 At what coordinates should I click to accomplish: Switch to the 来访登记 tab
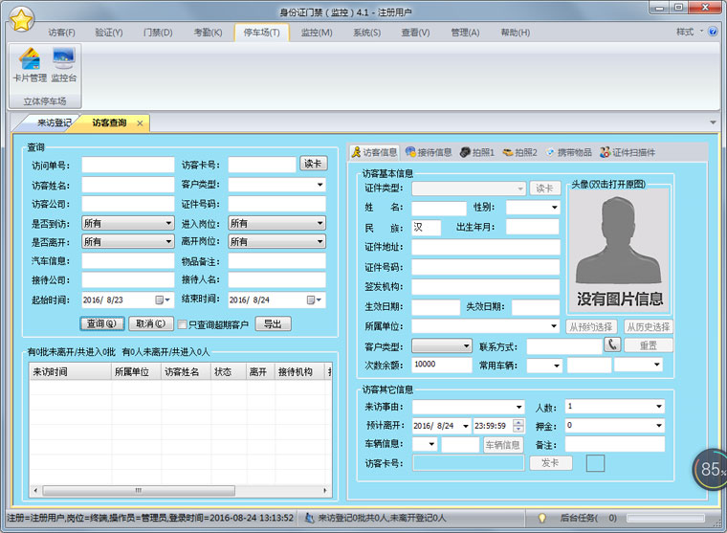(x=54, y=122)
